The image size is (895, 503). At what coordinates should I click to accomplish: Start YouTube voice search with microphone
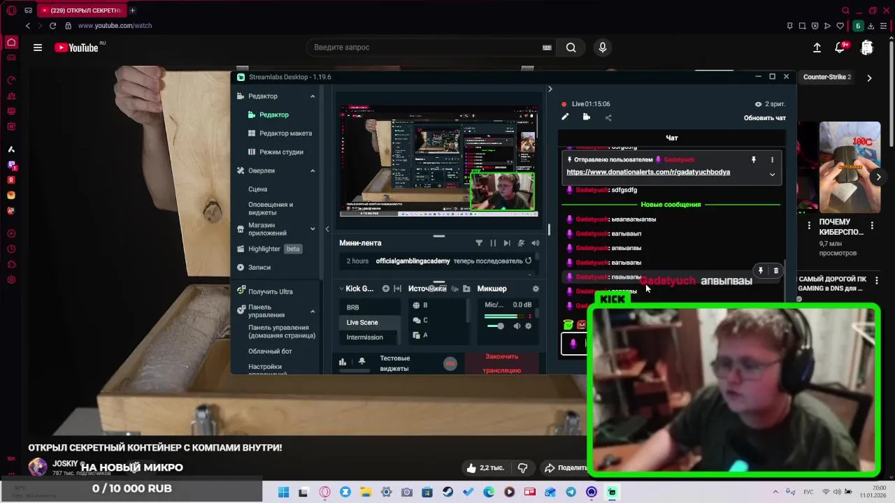tap(603, 48)
